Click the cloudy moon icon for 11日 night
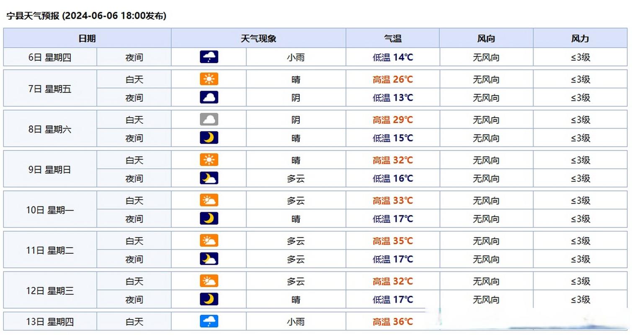 209,259
